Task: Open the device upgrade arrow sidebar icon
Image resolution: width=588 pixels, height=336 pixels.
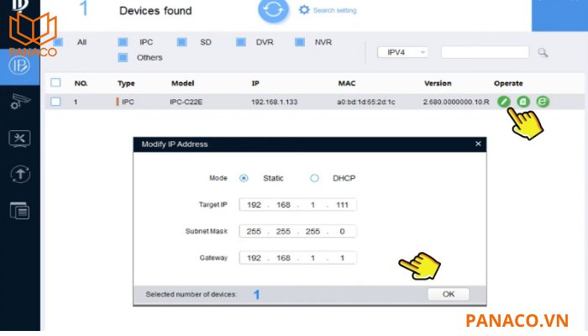Action: [20, 174]
